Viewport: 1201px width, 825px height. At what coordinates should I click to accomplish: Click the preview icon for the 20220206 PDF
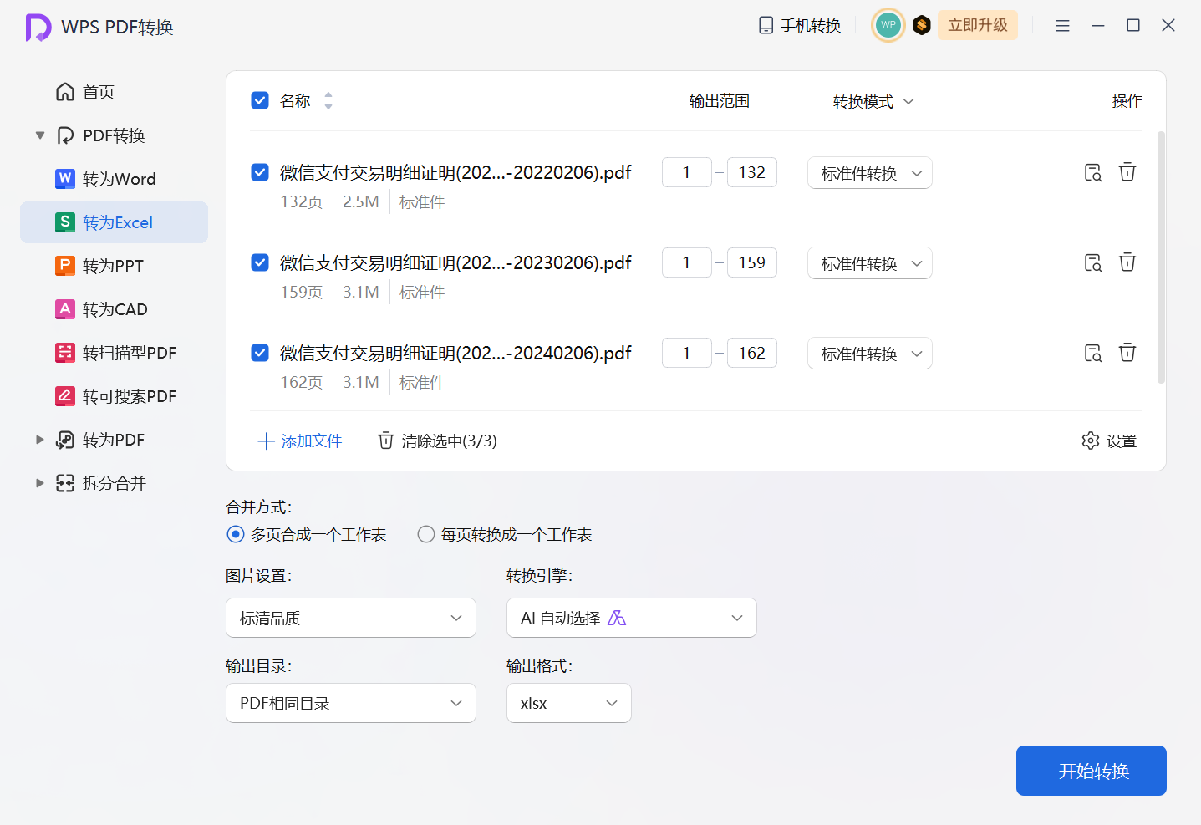[x=1092, y=172]
